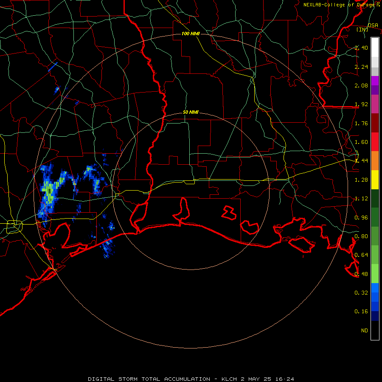Click the 0.64 legend value

click(361, 255)
